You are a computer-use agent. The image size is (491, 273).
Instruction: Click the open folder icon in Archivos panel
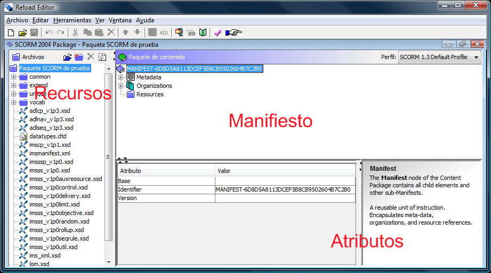point(67,57)
